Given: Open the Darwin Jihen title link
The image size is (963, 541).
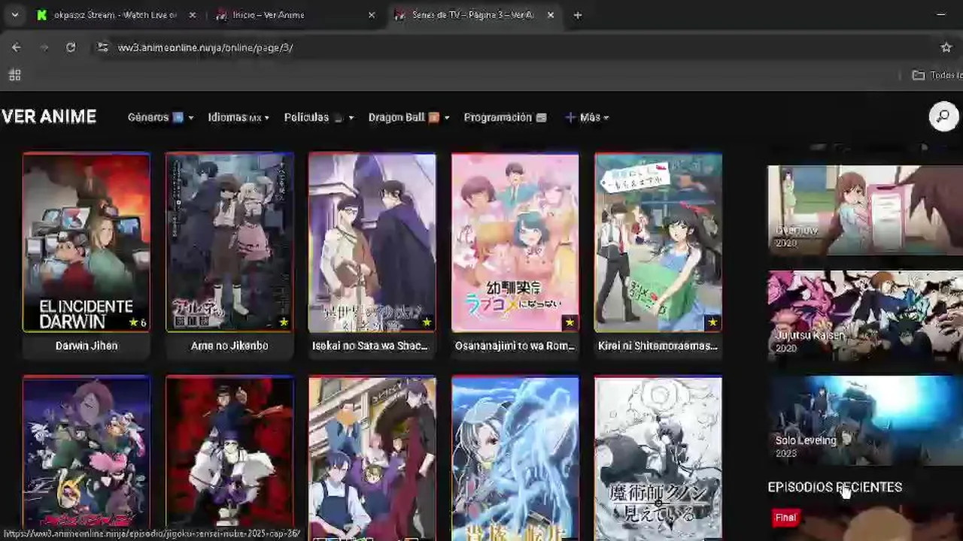Looking at the screenshot, I should [x=87, y=346].
